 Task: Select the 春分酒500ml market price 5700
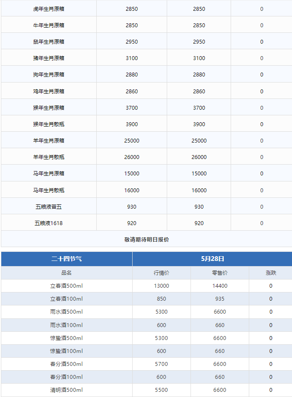pos(161,364)
